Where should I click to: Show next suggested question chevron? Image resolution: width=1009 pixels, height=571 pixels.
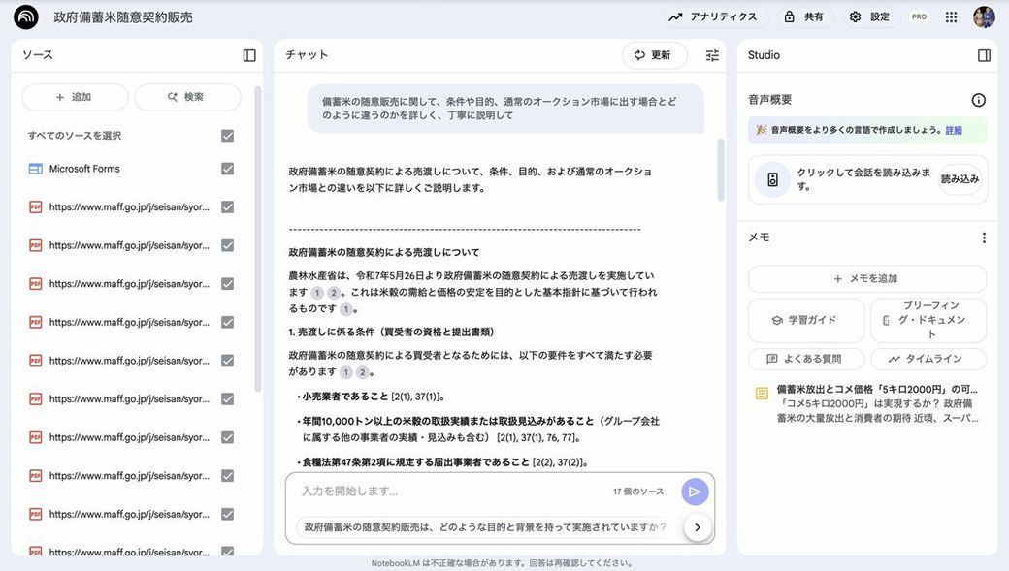(698, 527)
